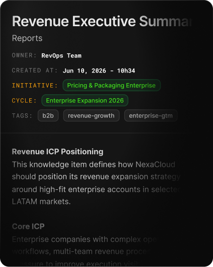This screenshot has height=267, width=213.
Task: Open the Pricing & Packaging Enterprise initiative pill
Action: pos(111,85)
